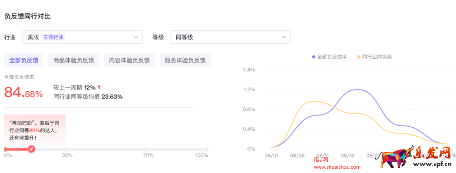Switch to 内容体验负反馈 tab
456x173 pixels.
[x=129, y=60]
